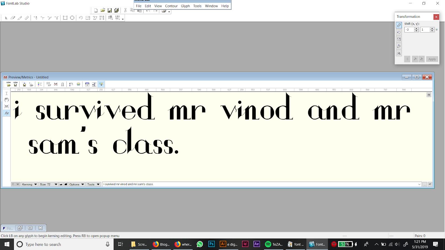The image size is (445, 250).
Task: Open the Options dropdown
Action: (77, 184)
